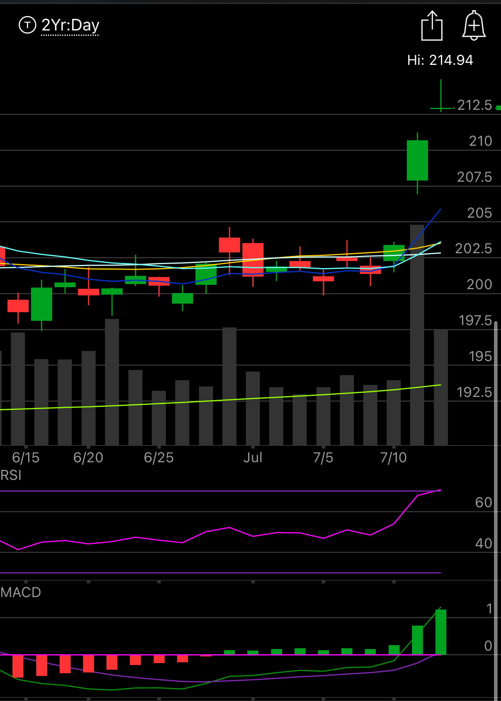Tap the tallest green MACD histogram bar
The image size is (501, 701).
coord(441,632)
